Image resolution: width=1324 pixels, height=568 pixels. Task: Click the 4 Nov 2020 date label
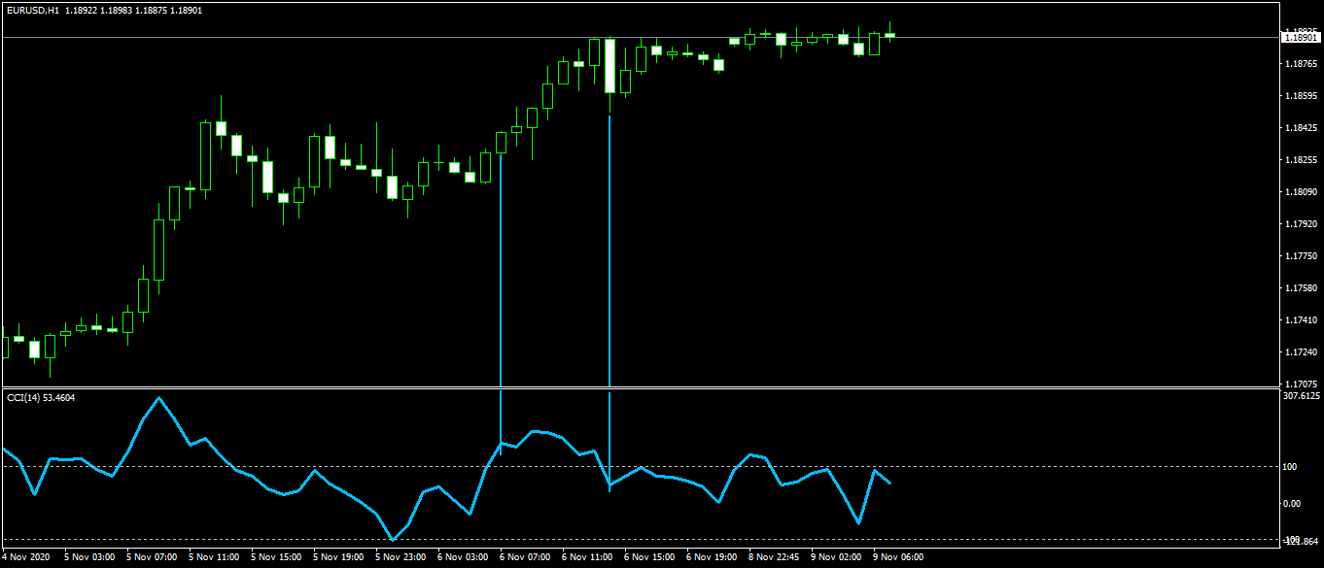(27, 558)
